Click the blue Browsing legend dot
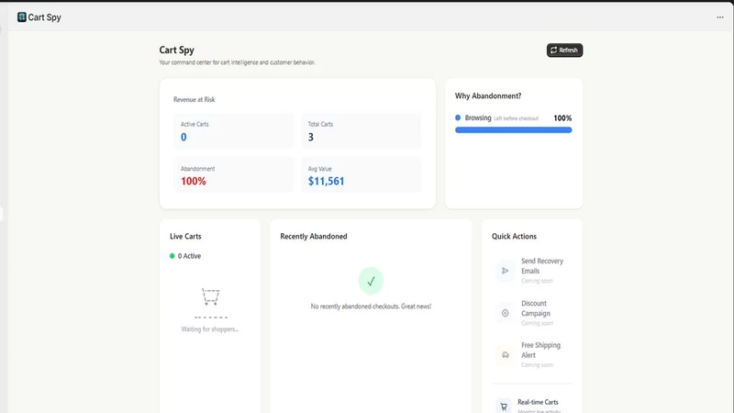734x413 pixels. coord(458,118)
